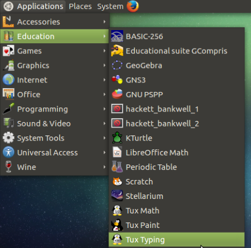Viewport: 251px width, 248px height.
Task: Launch Tux Paint by its label
Action: click(x=143, y=225)
